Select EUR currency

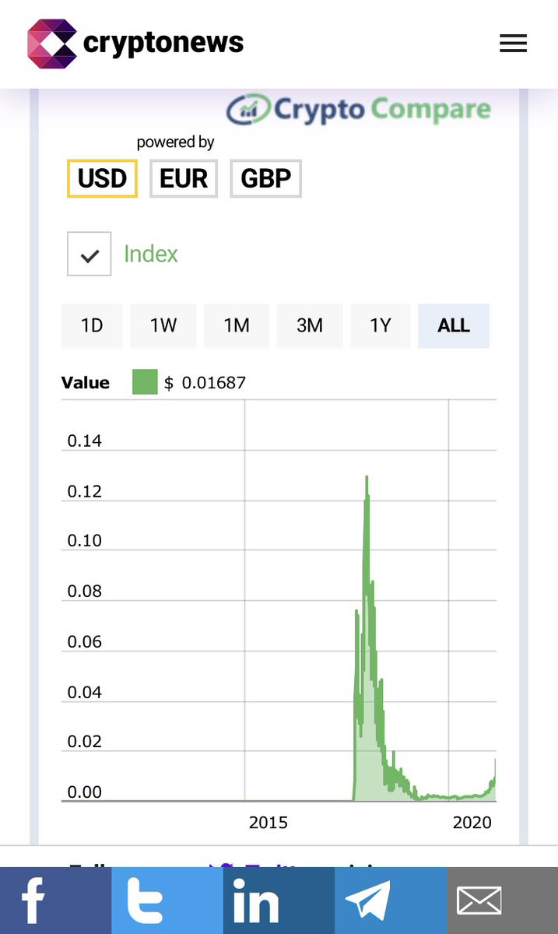[184, 178]
